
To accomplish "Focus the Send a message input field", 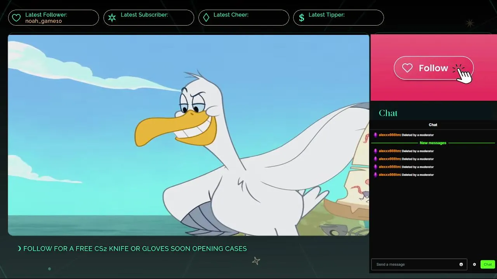I will tap(419, 265).
